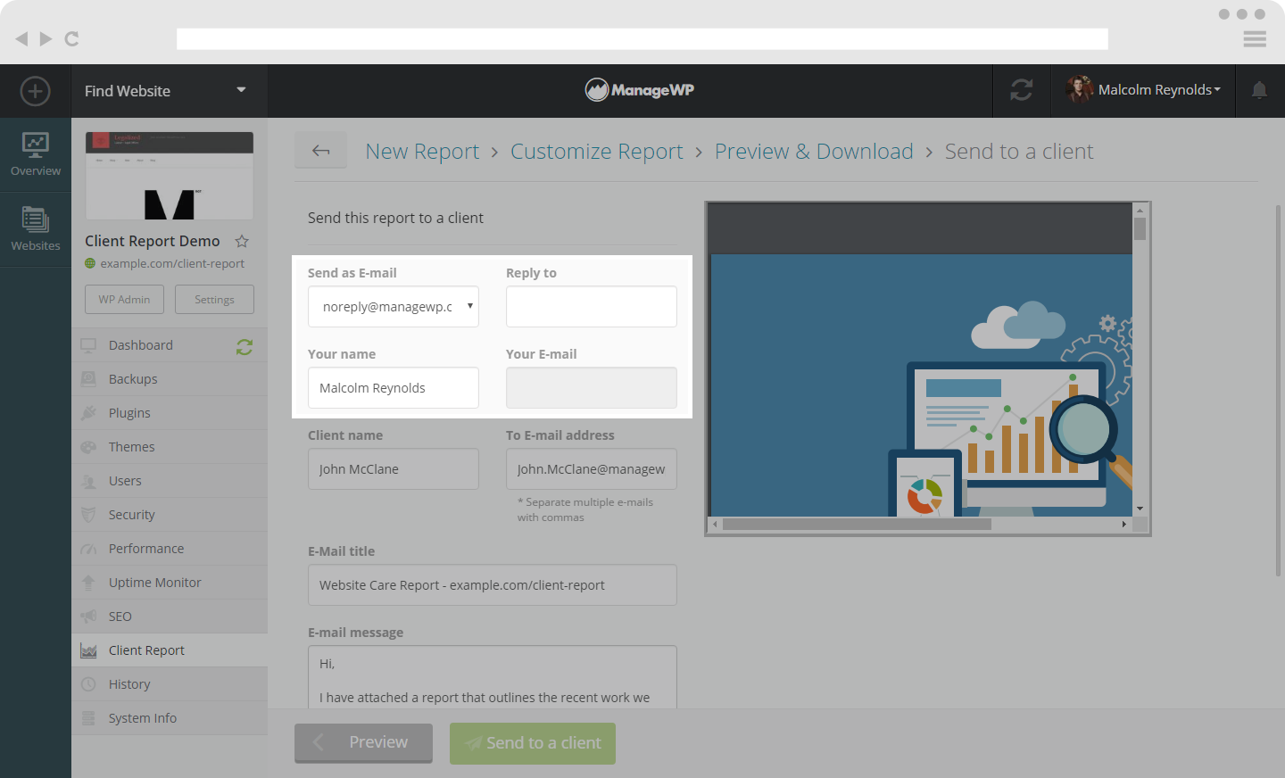
Task: Click the add website plus icon
Action: (x=35, y=91)
